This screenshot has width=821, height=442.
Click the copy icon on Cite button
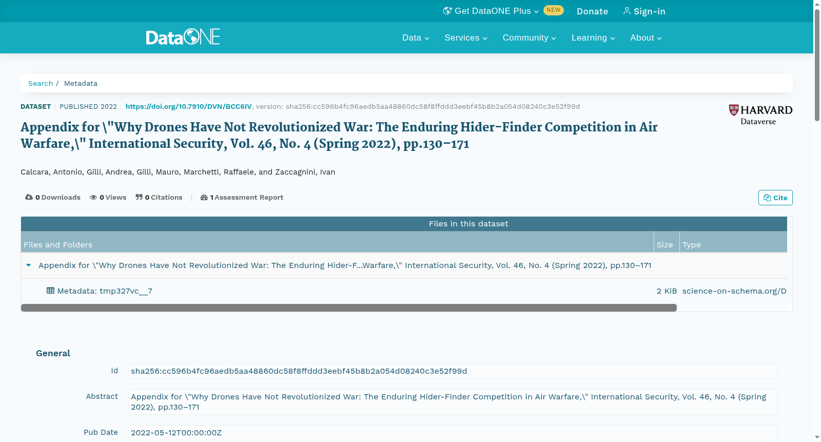[x=767, y=198]
